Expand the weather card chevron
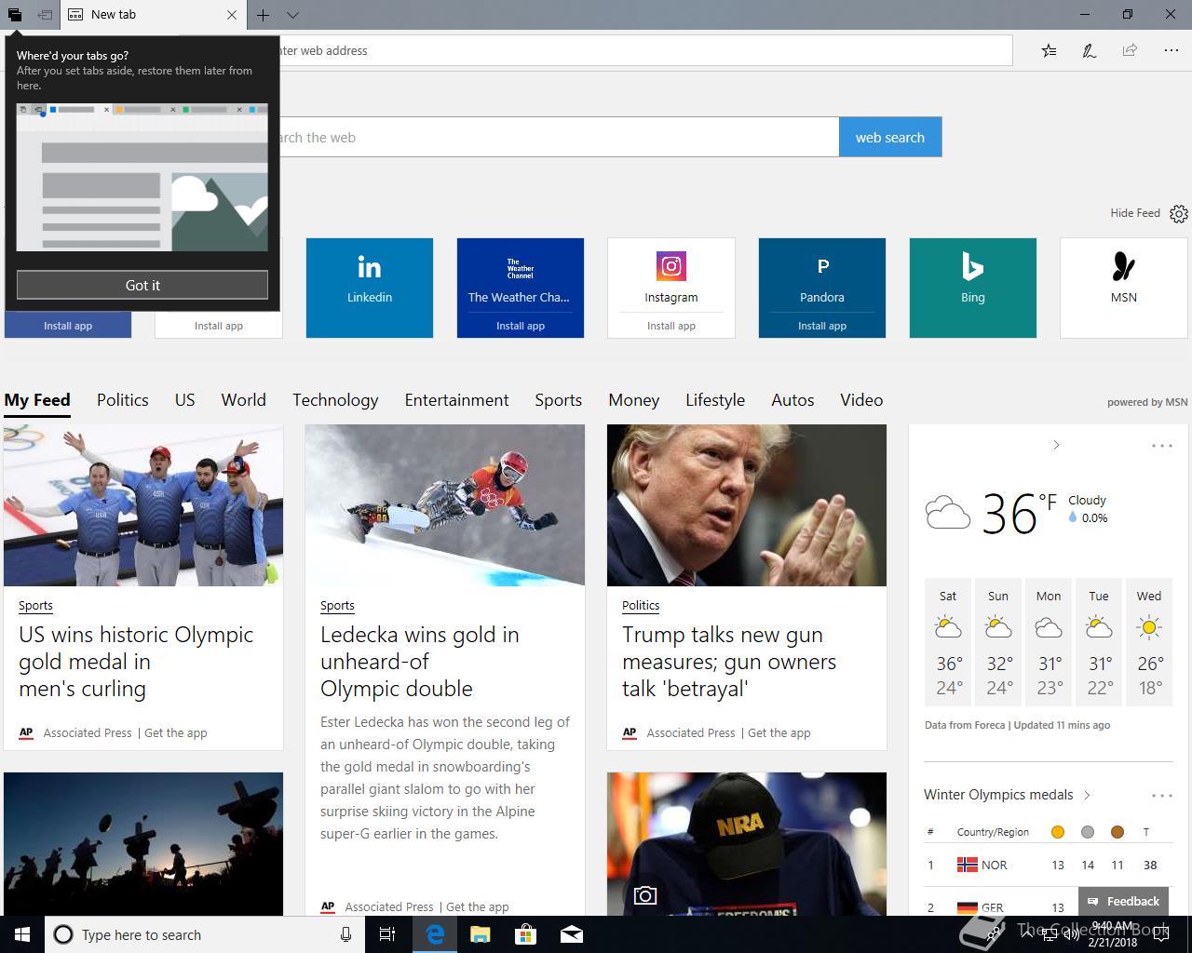 [1056, 445]
